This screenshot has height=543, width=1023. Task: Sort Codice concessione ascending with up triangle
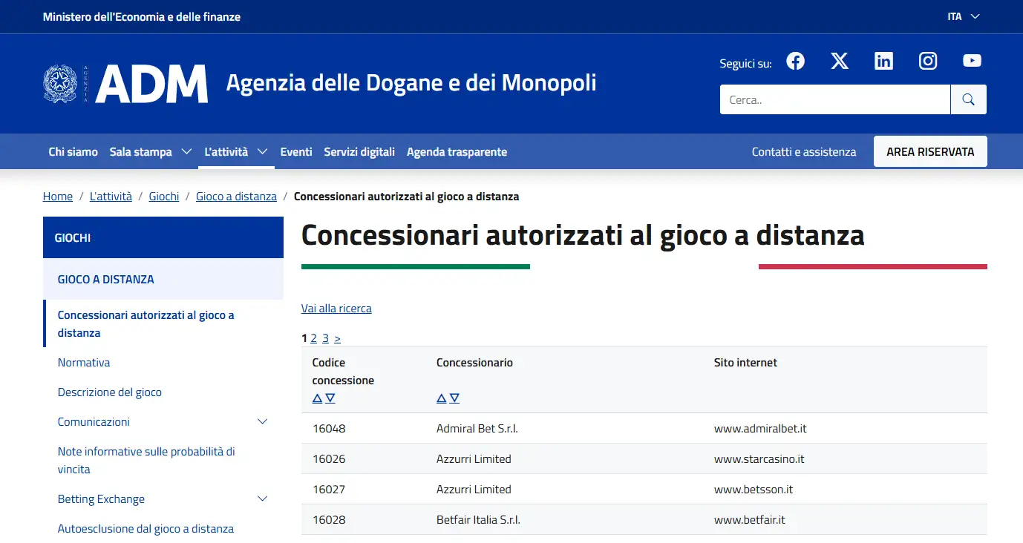317,398
